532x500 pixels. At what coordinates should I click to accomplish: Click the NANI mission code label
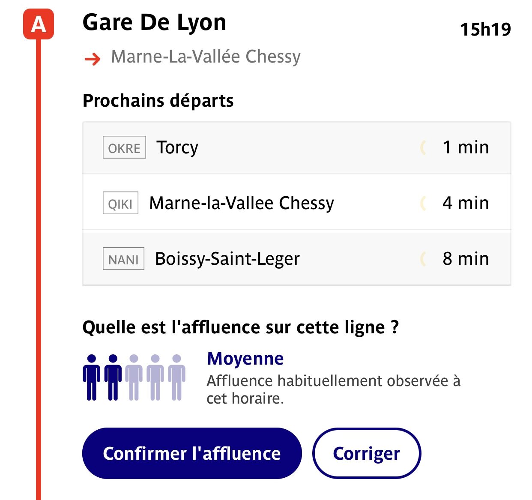[x=123, y=259]
